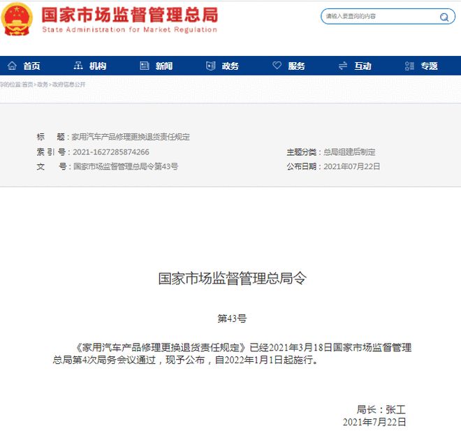Viewport: 461px width, 431px height.
Task: Open the 服务 navigation menu item
Action: coord(296,66)
